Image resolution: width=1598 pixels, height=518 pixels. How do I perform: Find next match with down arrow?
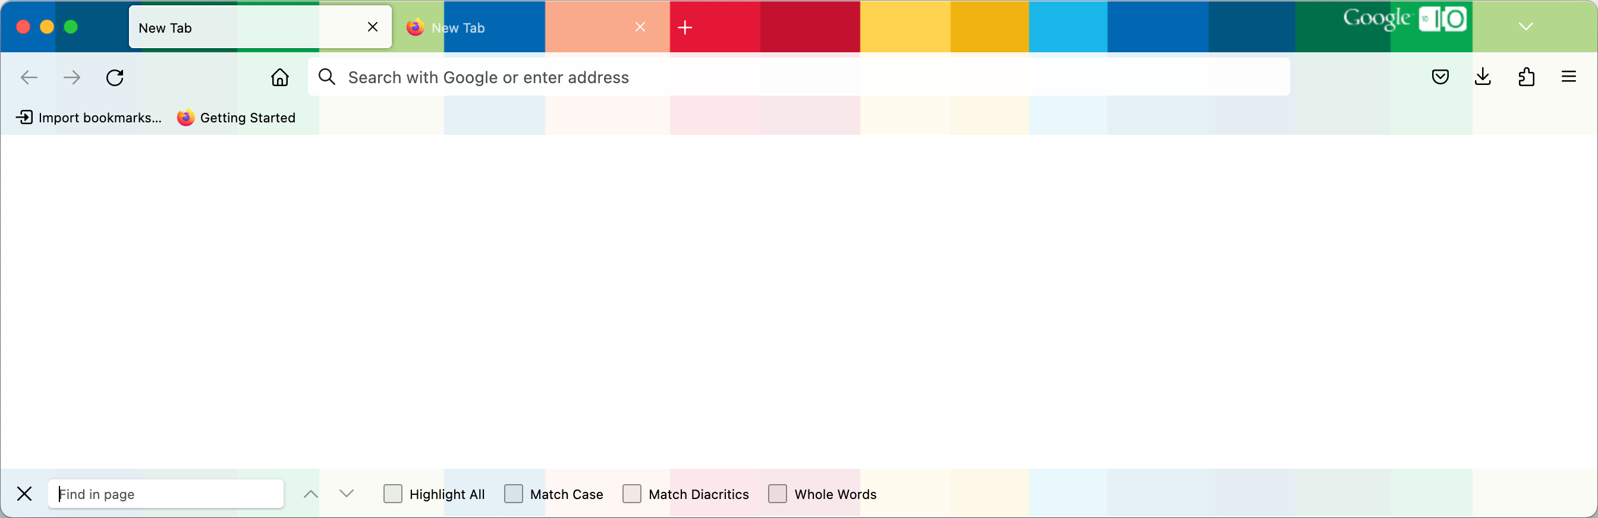(x=347, y=493)
